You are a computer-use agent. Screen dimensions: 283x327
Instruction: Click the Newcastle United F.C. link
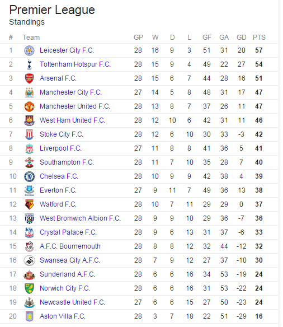72,302
